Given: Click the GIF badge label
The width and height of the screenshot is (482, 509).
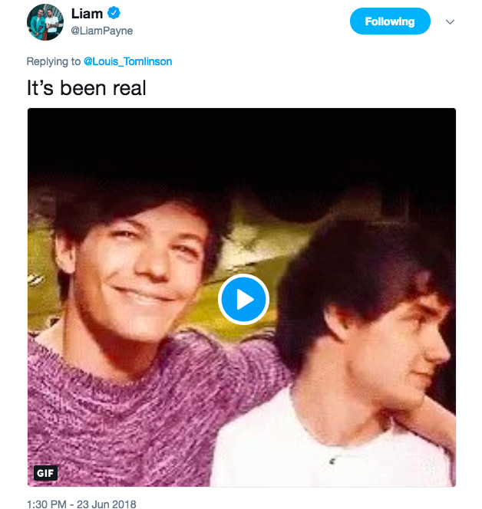Looking at the screenshot, I should 45,473.
